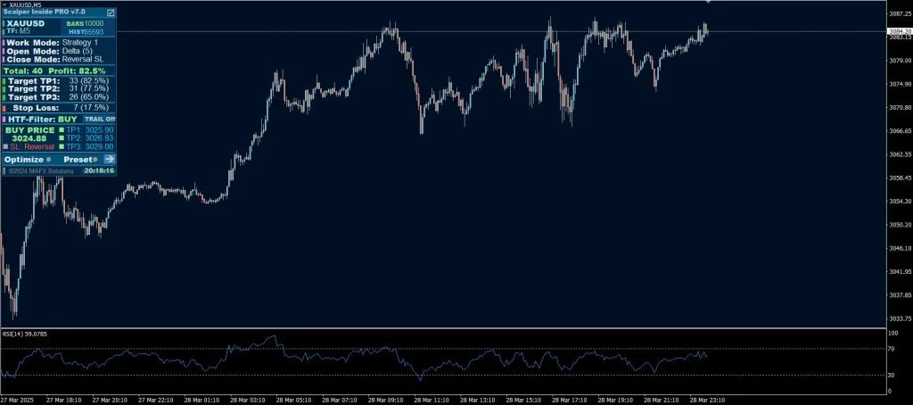The height and width of the screenshot is (405, 913).
Task: Click the 3084.20 current price tag
Action: 900,31
